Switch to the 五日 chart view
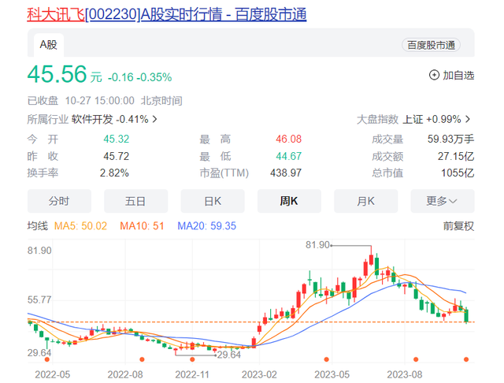504x383 pixels. pyautogui.click(x=135, y=201)
